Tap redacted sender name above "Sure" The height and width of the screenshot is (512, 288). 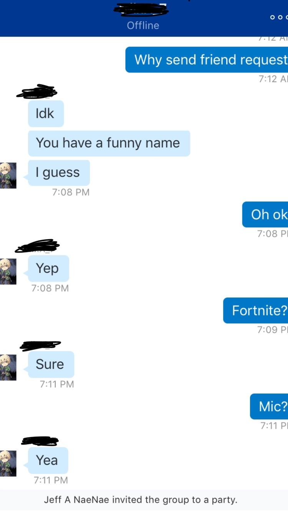pyautogui.click(x=40, y=345)
